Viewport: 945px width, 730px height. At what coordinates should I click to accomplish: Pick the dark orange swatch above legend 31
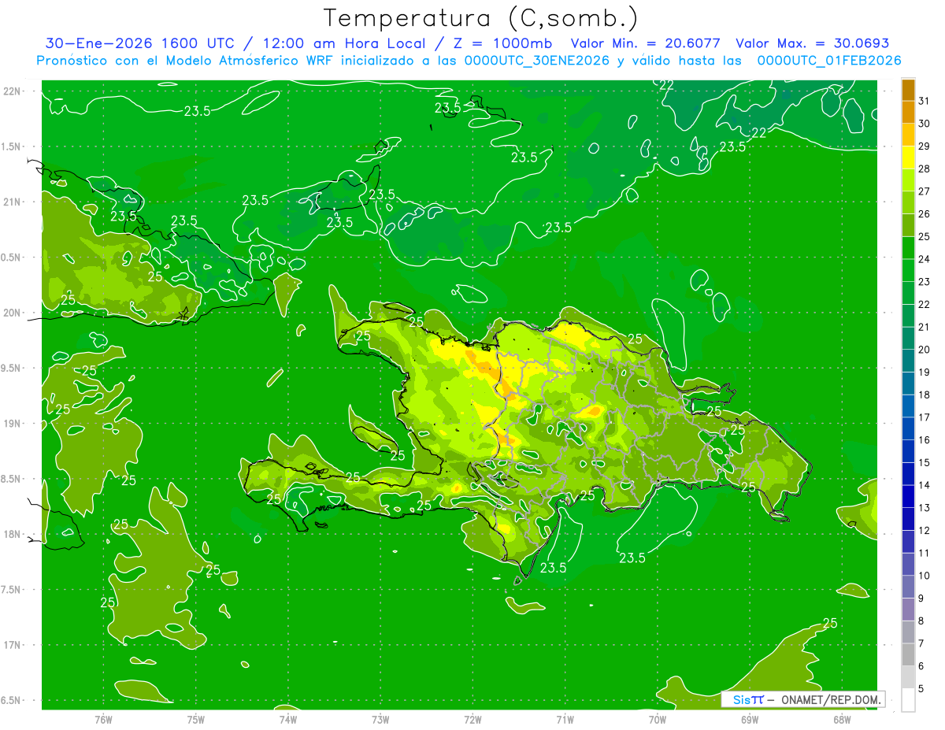click(908, 90)
